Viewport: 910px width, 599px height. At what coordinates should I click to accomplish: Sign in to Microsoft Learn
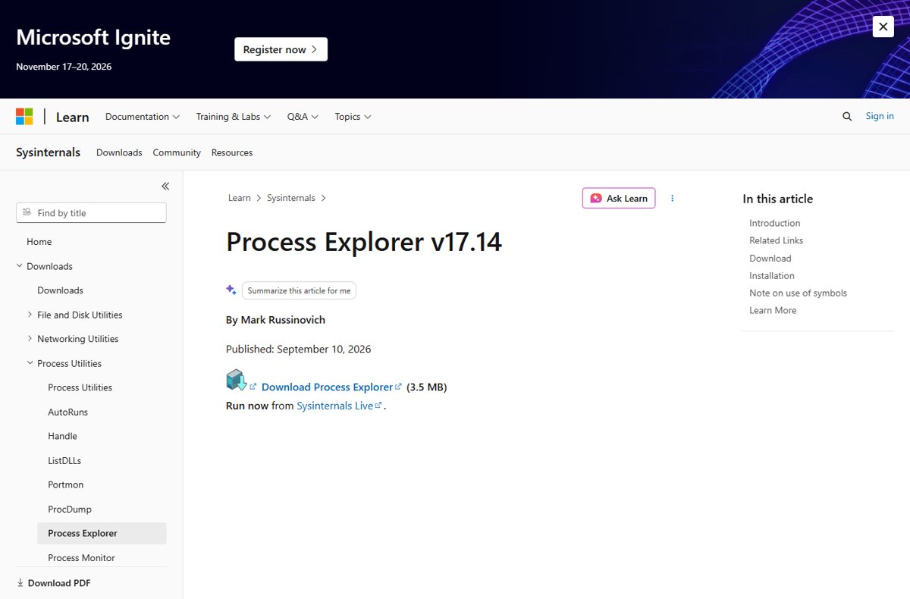click(x=880, y=116)
